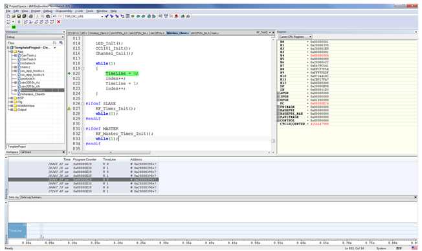This screenshot has height=251, width=422.
Task: Collapse the #ifdef MASTER fold at line 831
Action: pyautogui.click(x=83, y=128)
